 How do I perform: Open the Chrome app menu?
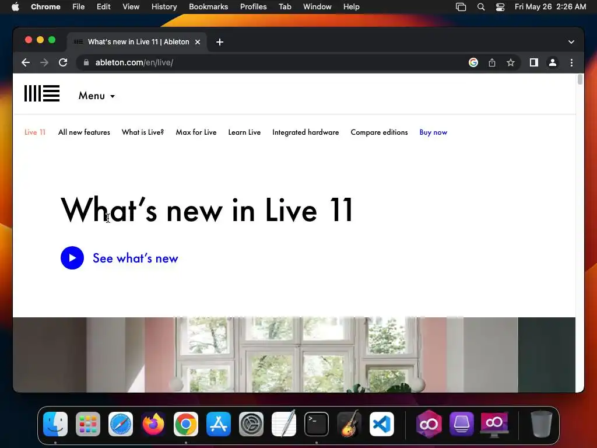(45, 7)
